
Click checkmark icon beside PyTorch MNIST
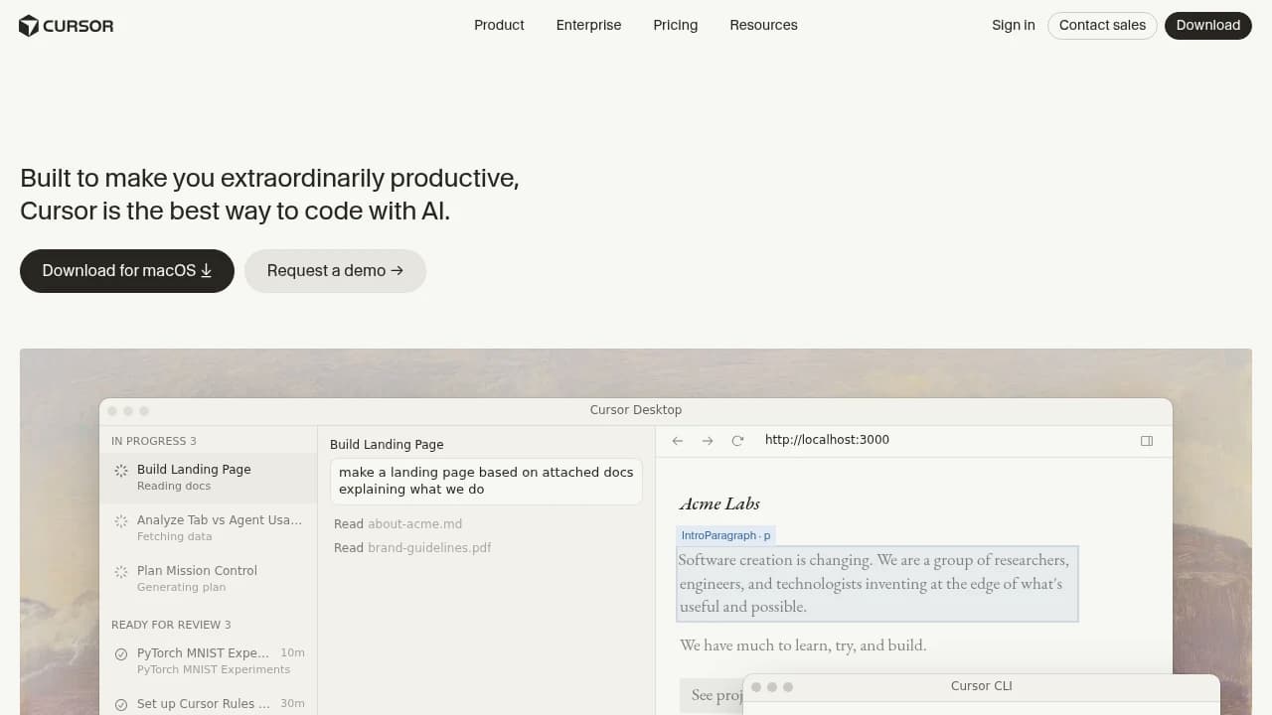pos(121,654)
